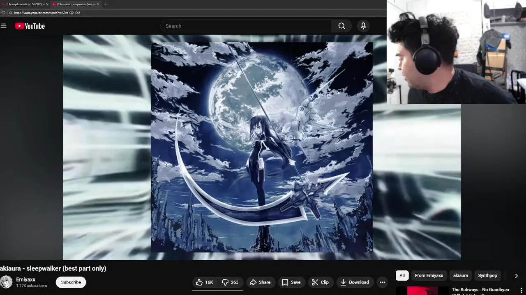Click the video player artwork

(x=262, y=147)
